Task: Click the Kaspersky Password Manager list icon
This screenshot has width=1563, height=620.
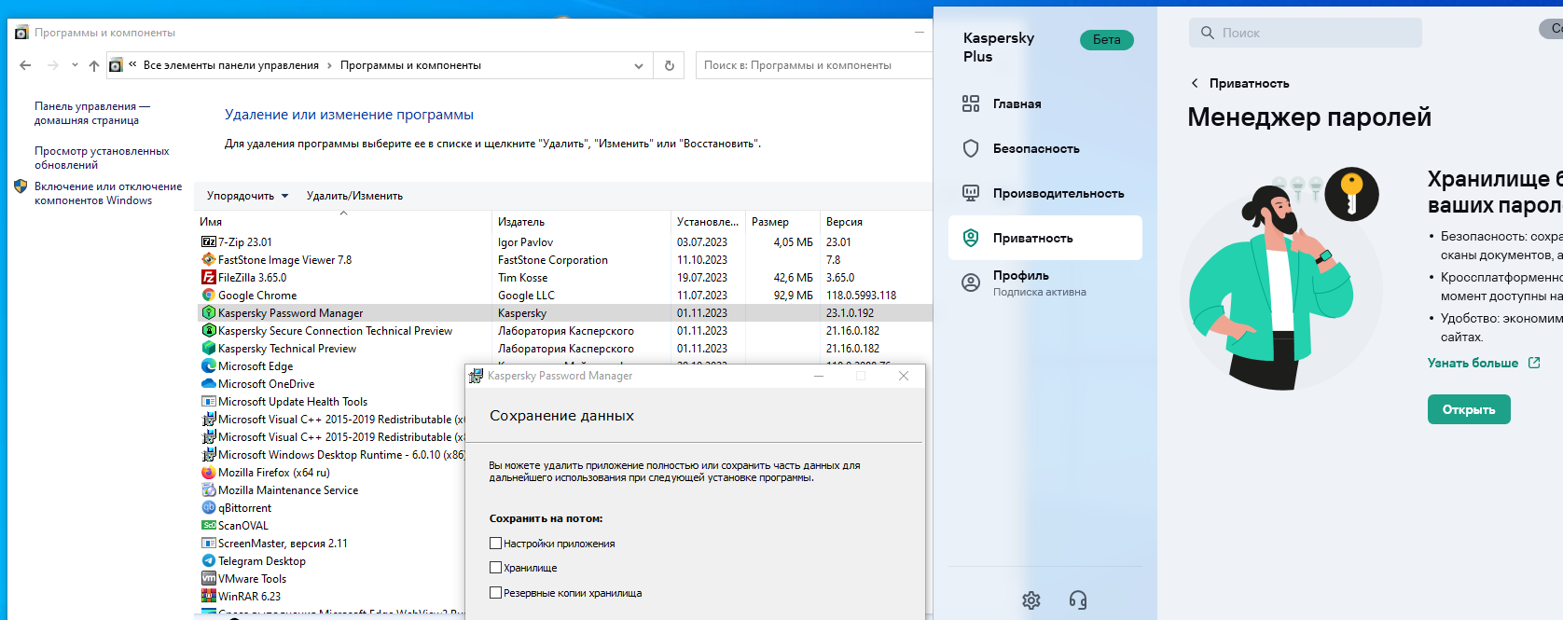Action: click(x=209, y=313)
